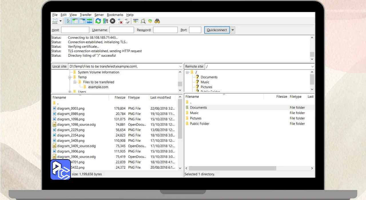Toggle the message log display
The width and height of the screenshot is (366, 200).
(68, 21)
